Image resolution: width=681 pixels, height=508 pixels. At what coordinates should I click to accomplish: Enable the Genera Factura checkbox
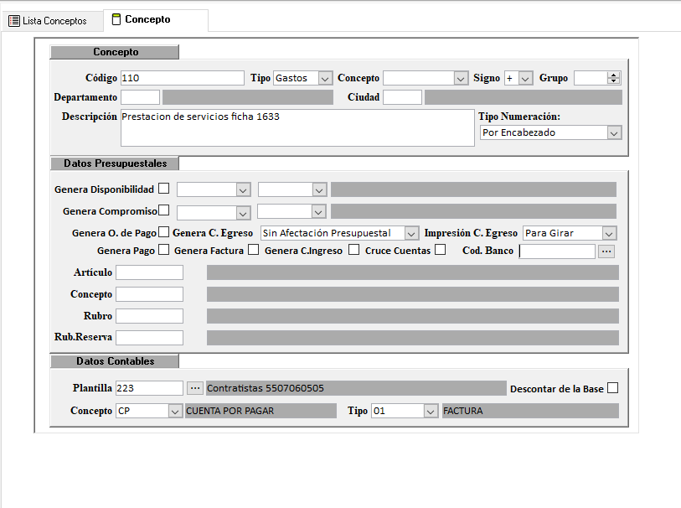[x=254, y=250]
